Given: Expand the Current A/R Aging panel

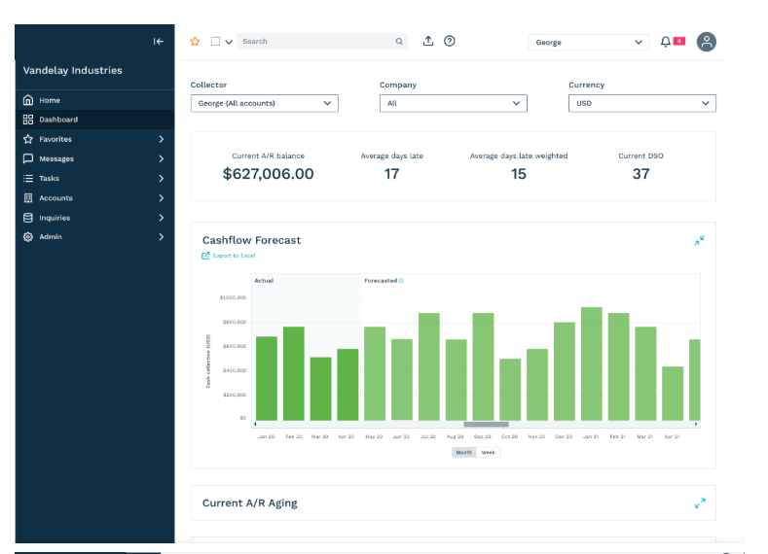Looking at the screenshot, I should point(700,503).
